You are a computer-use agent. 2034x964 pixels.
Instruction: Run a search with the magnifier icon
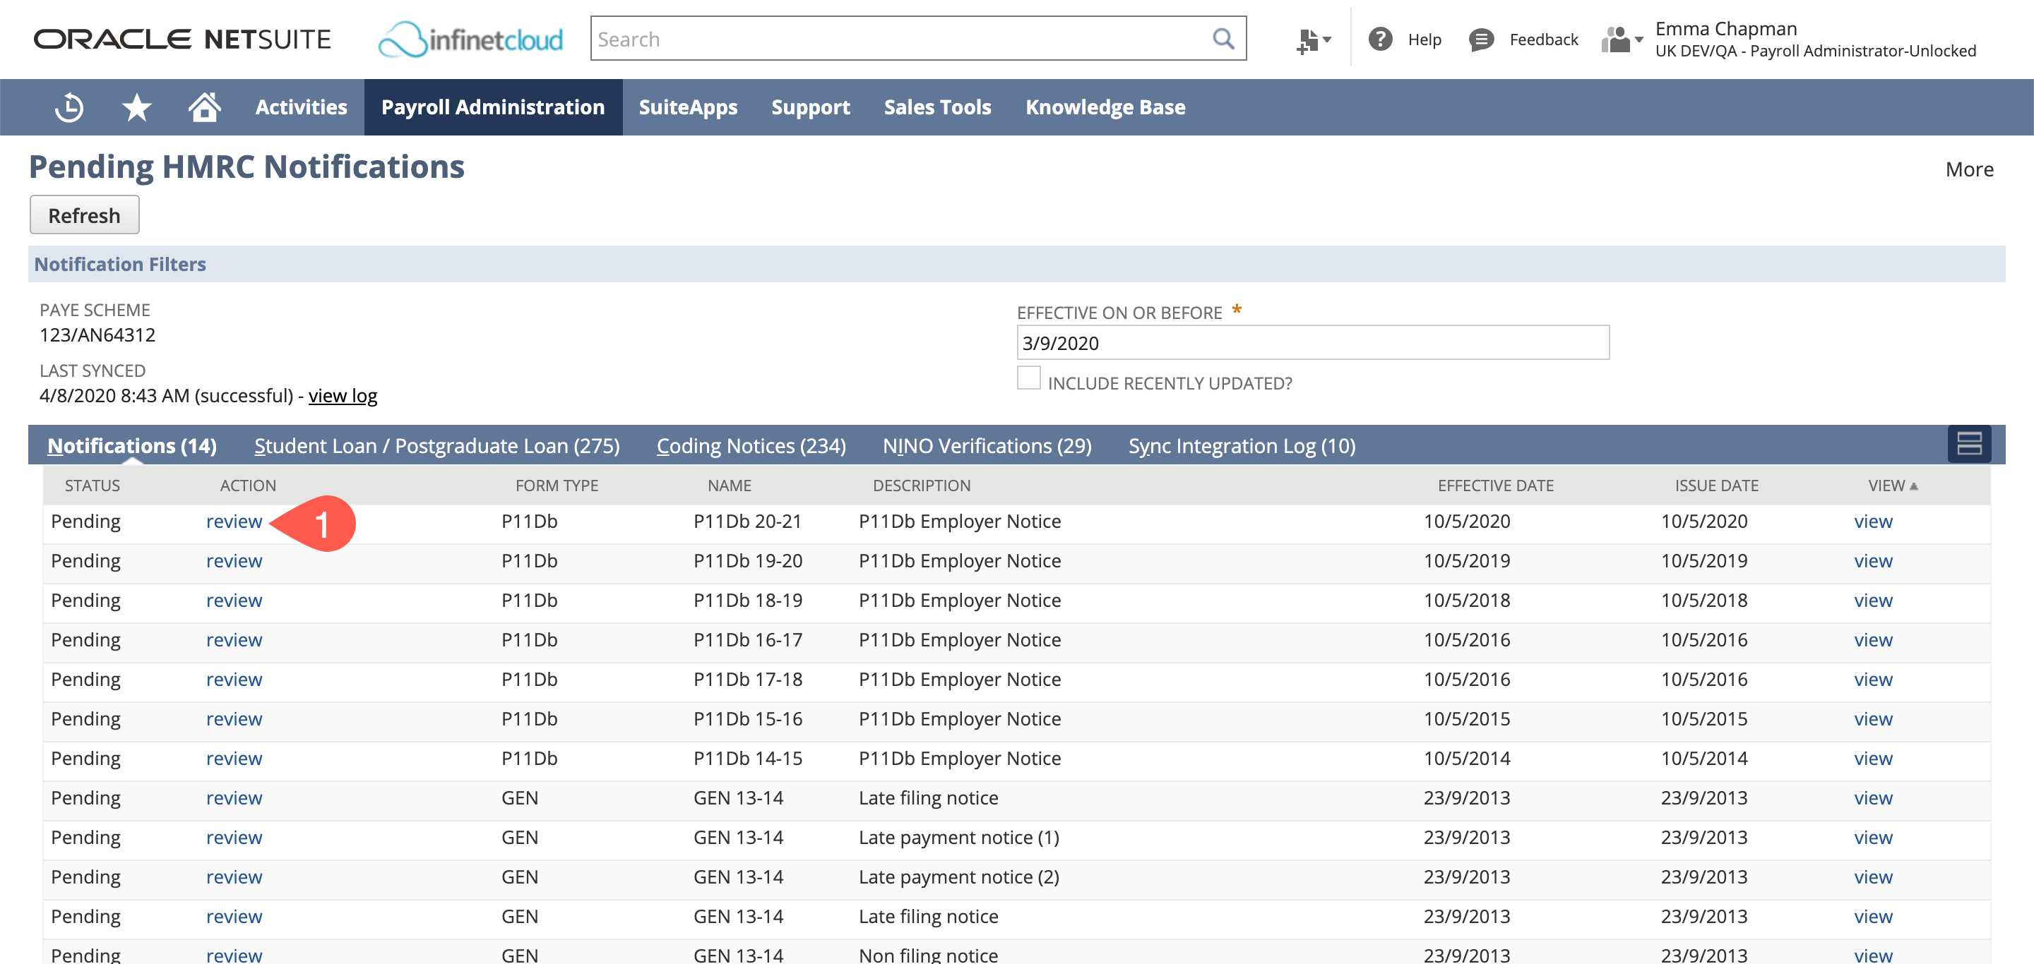tap(1223, 38)
